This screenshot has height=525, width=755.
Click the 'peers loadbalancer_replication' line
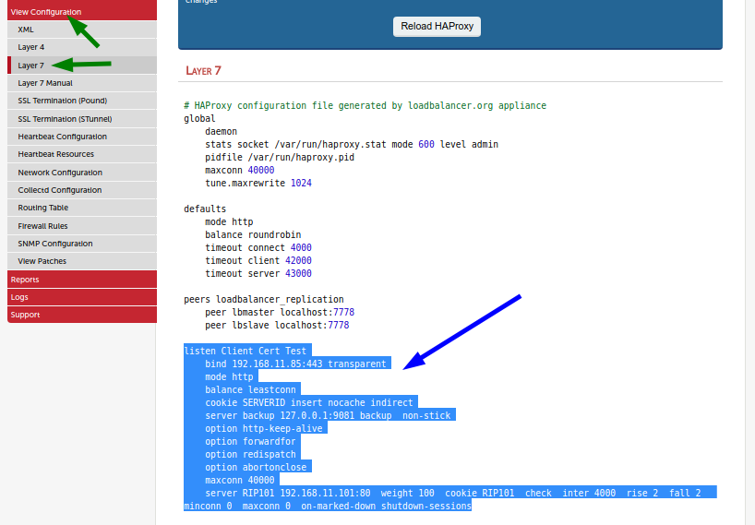(x=264, y=299)
